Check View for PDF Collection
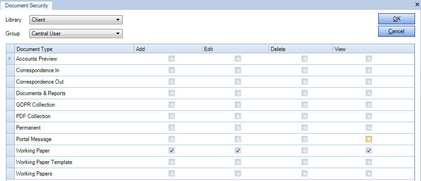Screen dimensions: 421x181 click(369, 116)
